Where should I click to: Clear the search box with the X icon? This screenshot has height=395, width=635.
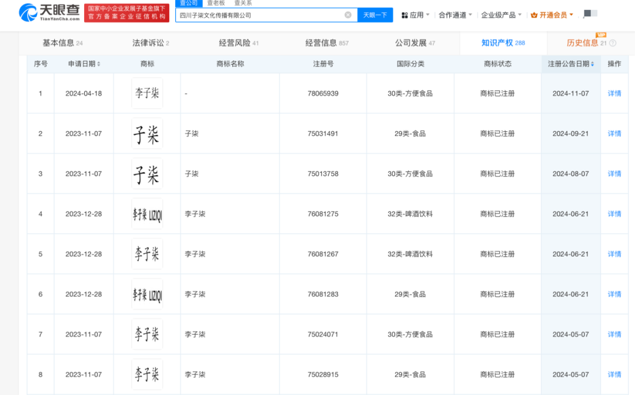click(348, 15)
